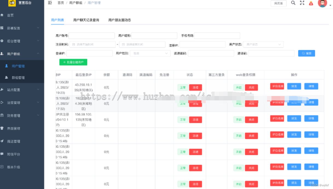333x189 pixels.
Task: Open the 用户性别 dropdown
Action: point(150,53)
